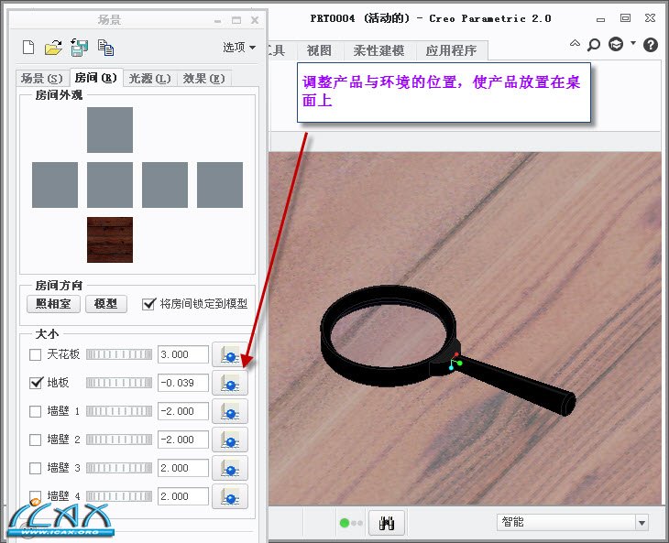This screenshot has height=543, width=669.
Task: Click the 地板 size slider
Action: click(119, 383)
